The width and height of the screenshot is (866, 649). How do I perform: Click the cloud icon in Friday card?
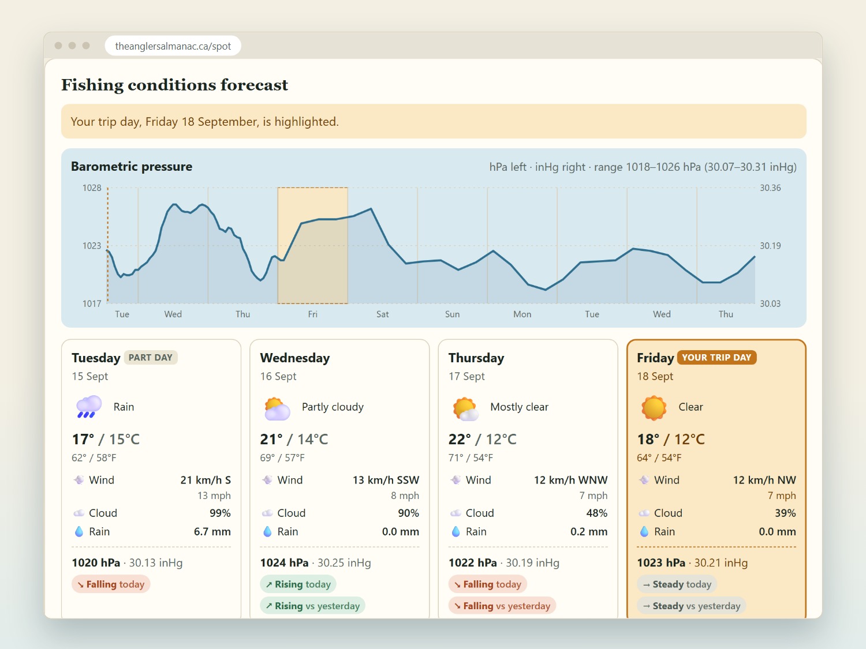coord(644,513)
